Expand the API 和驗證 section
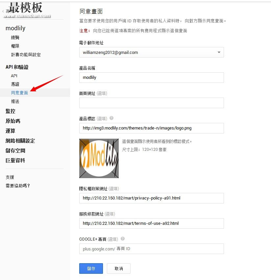Viewport: 271px width, 280px height. pyautogui.click(x=17, y=67)
